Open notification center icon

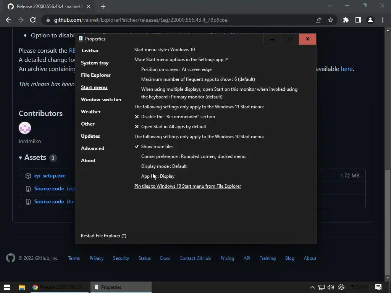(x=378, y=287)
